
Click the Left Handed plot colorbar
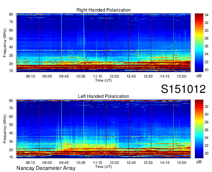pyautogui.click(x=199, y=129)
